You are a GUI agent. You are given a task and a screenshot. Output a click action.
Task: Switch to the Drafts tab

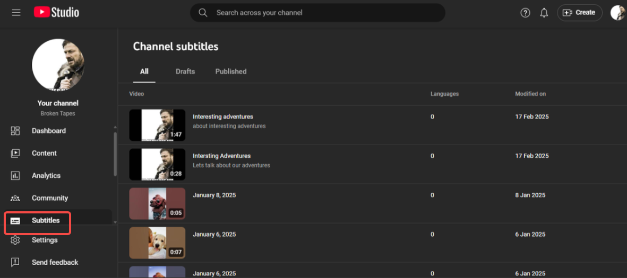coord(185,71)
